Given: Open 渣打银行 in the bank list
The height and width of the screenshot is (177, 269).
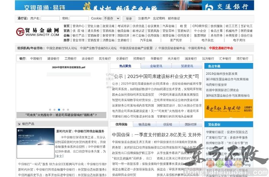Looking at the screenshot, I should point(242,58).
